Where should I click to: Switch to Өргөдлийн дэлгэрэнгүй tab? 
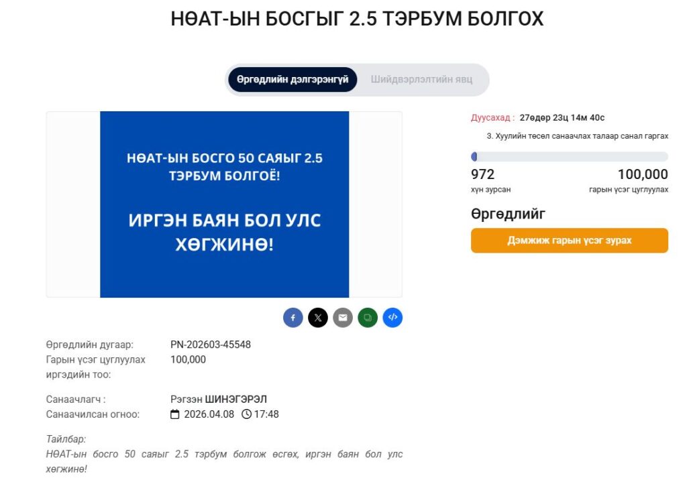click(x=293, y=79)
